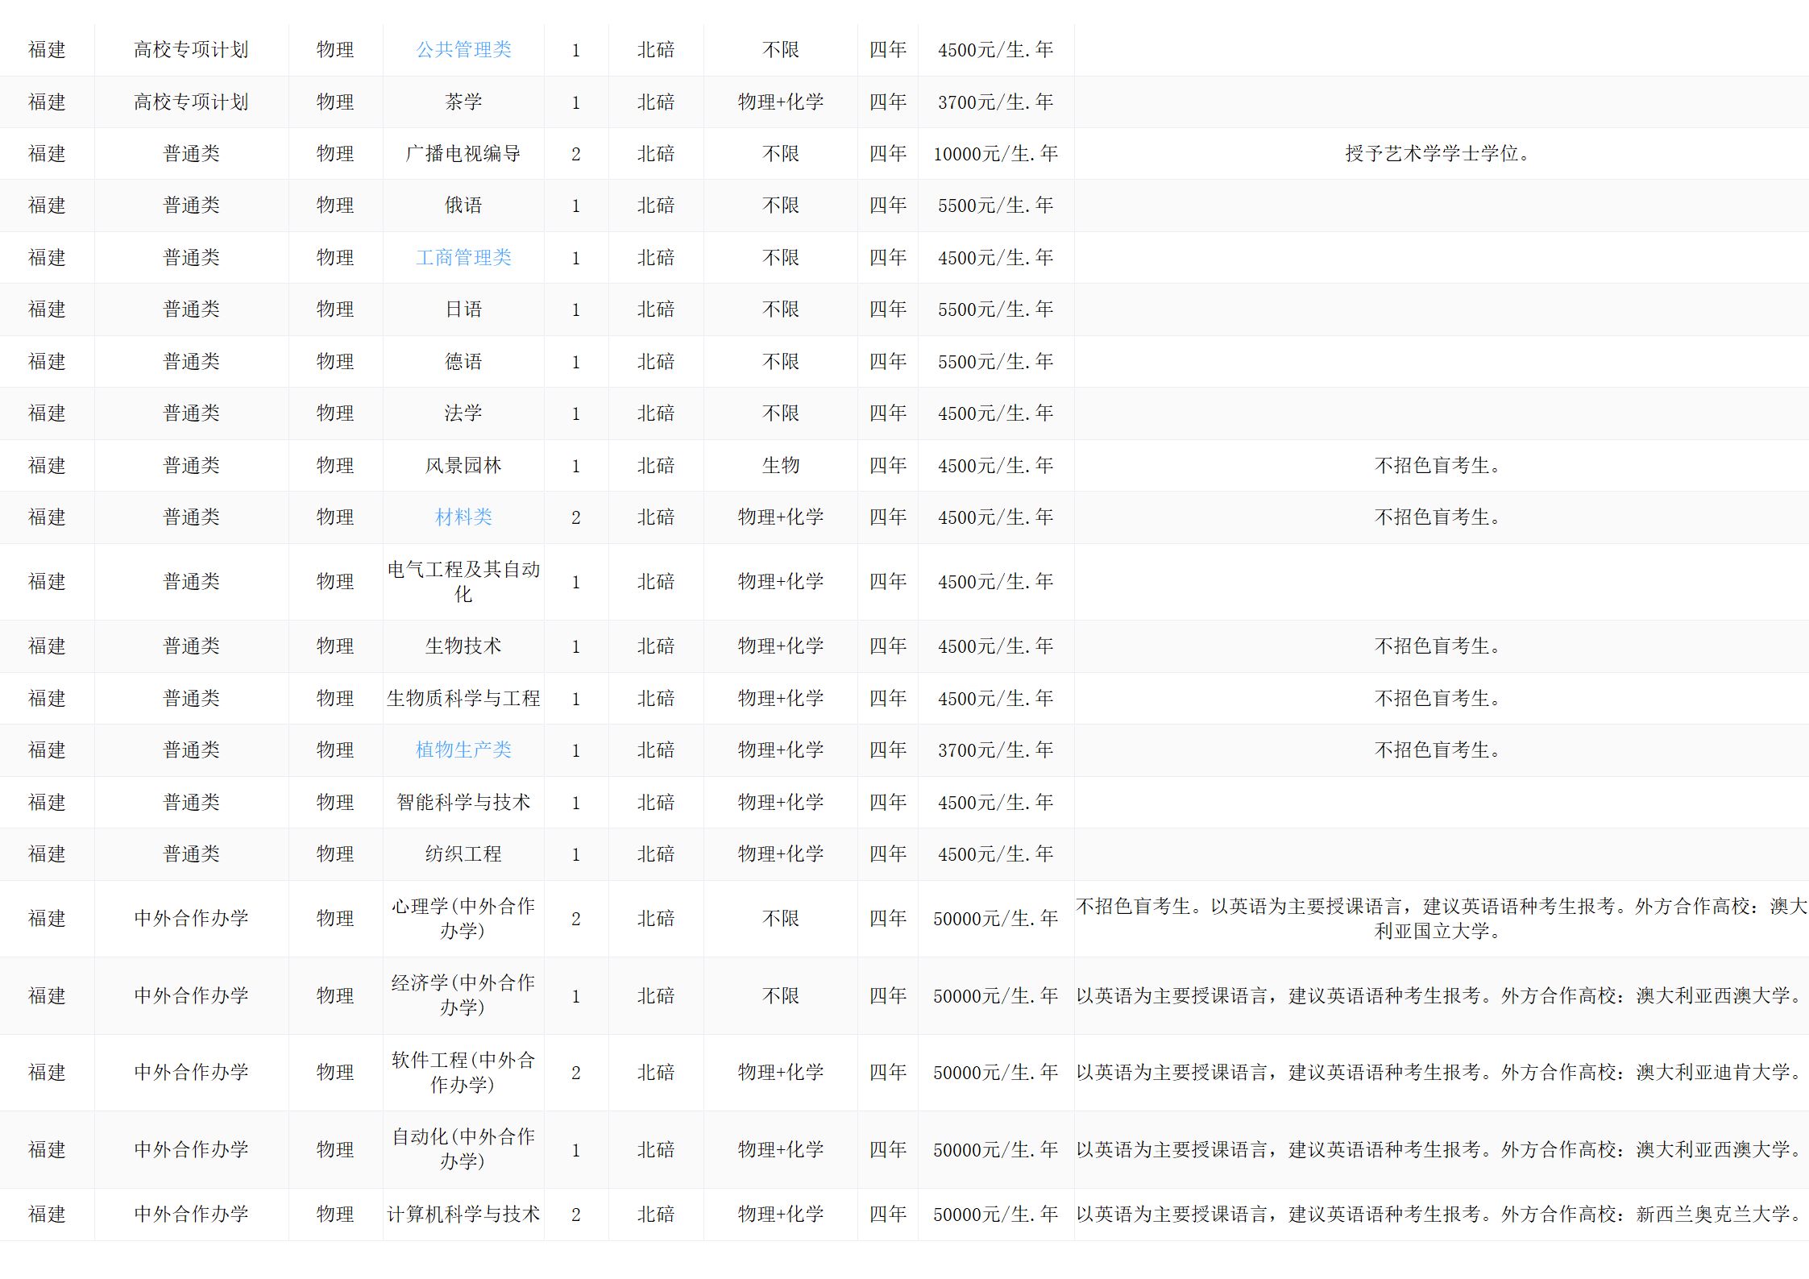Click the 10000元/生.年 tuition cell
Viewport: 1809px width, 1279px height.
[995, 154]
